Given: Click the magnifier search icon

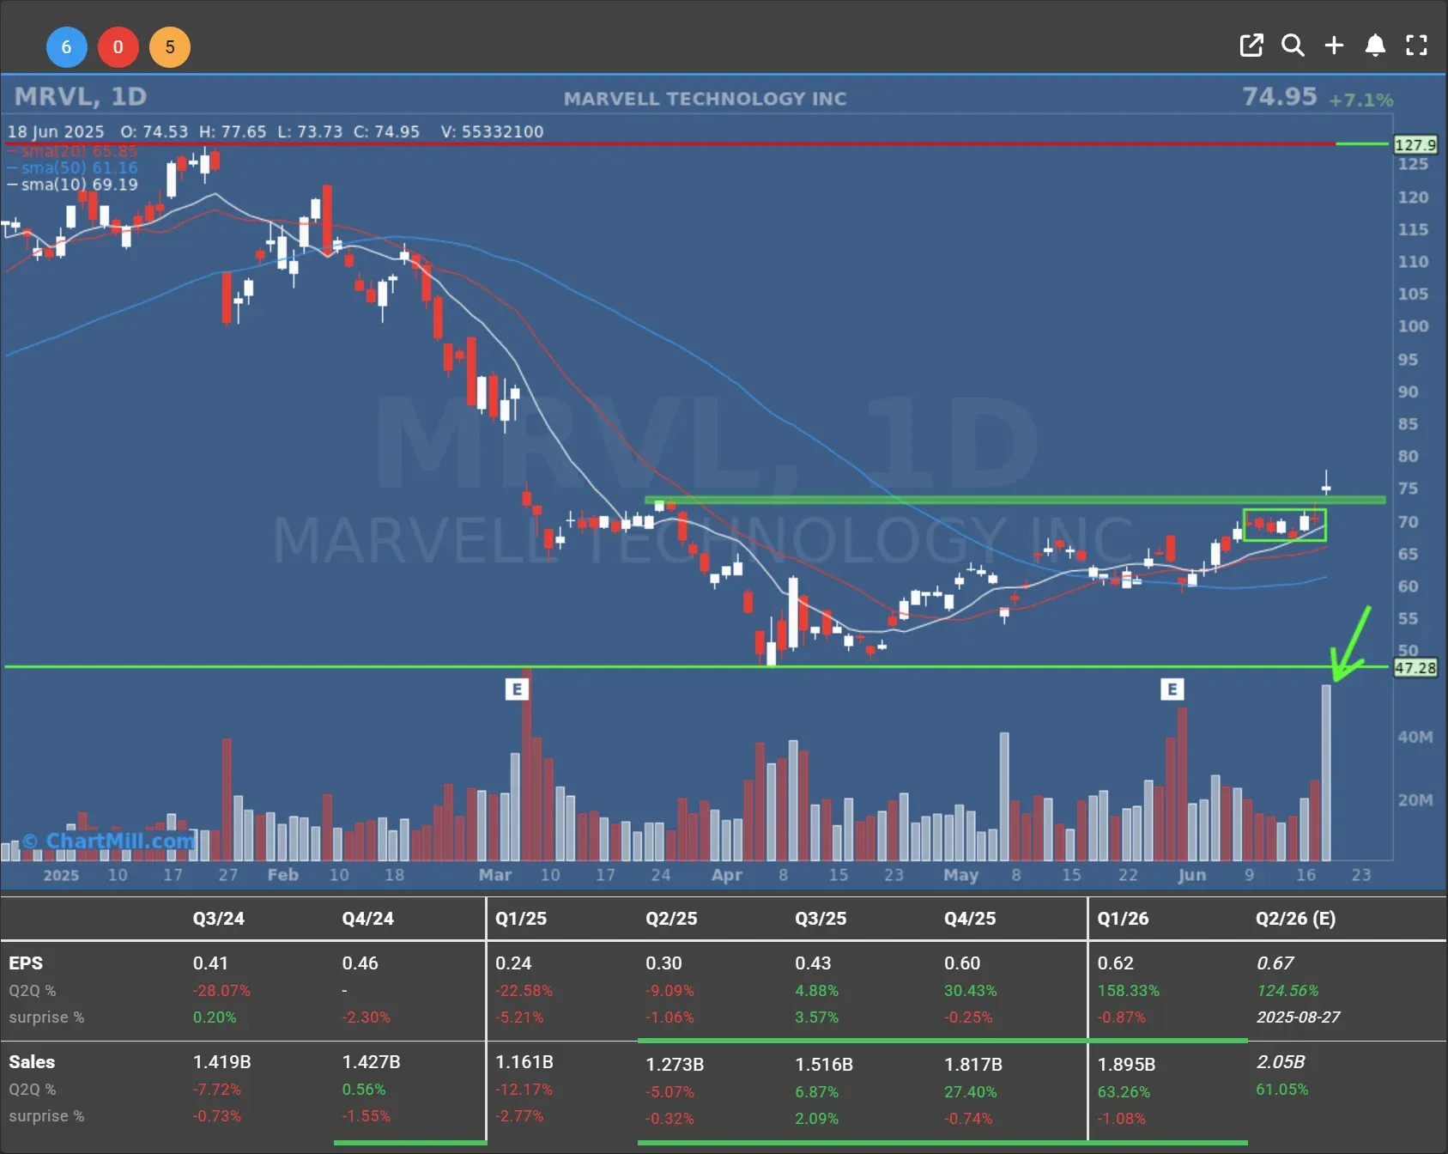Looking at the screenshot, I should tap(1293, 46).
